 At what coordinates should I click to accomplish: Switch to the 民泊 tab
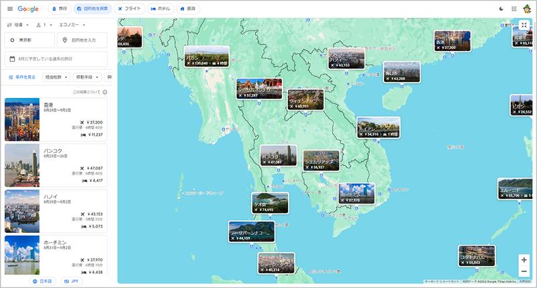(188, 9)
